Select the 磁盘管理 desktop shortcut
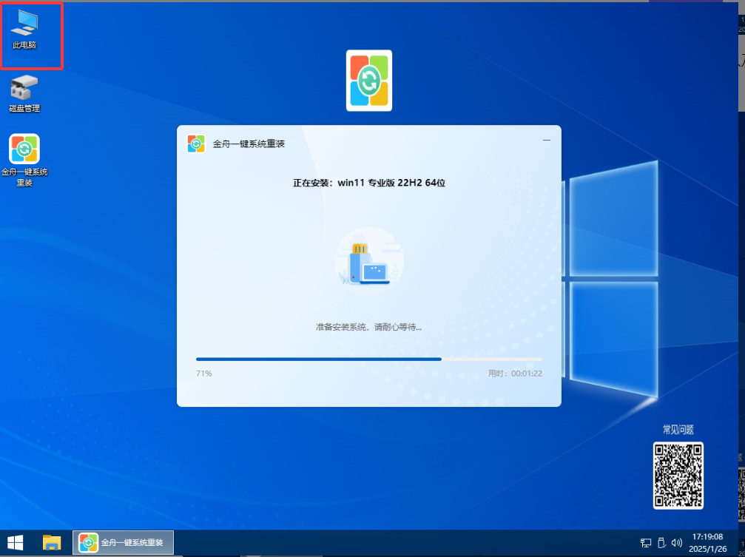 (x=24, y=92)
